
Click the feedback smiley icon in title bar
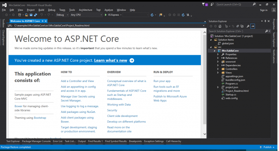click(211, 4)
